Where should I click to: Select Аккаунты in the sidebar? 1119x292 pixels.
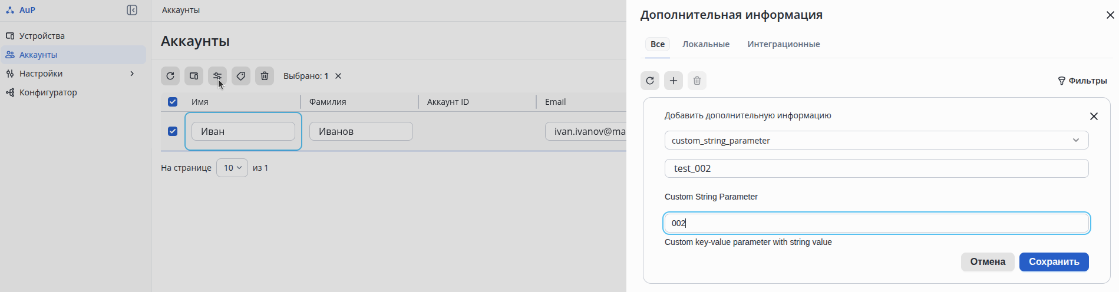click(73, 55)
